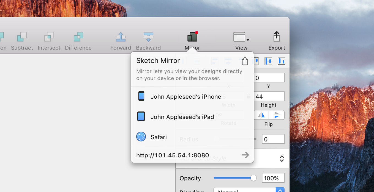374x192 pixels.
Task: Click share icon in Sketch Mirror popover
Action: coord(245,61)
